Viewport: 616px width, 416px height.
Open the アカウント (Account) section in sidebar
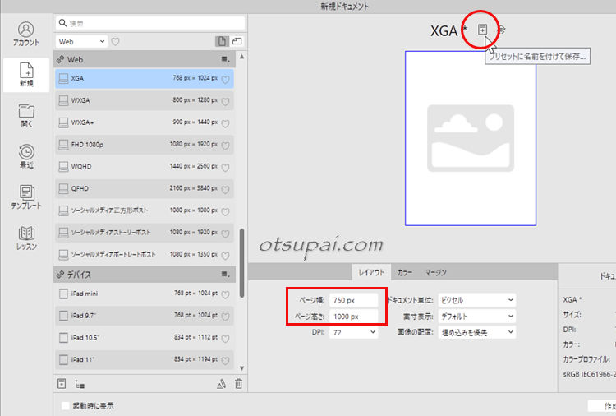pyautogui.click(x=27, y=37)
